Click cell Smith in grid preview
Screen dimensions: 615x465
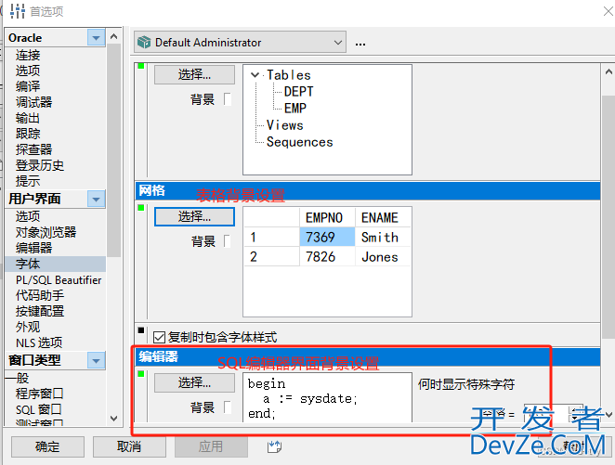383,237
